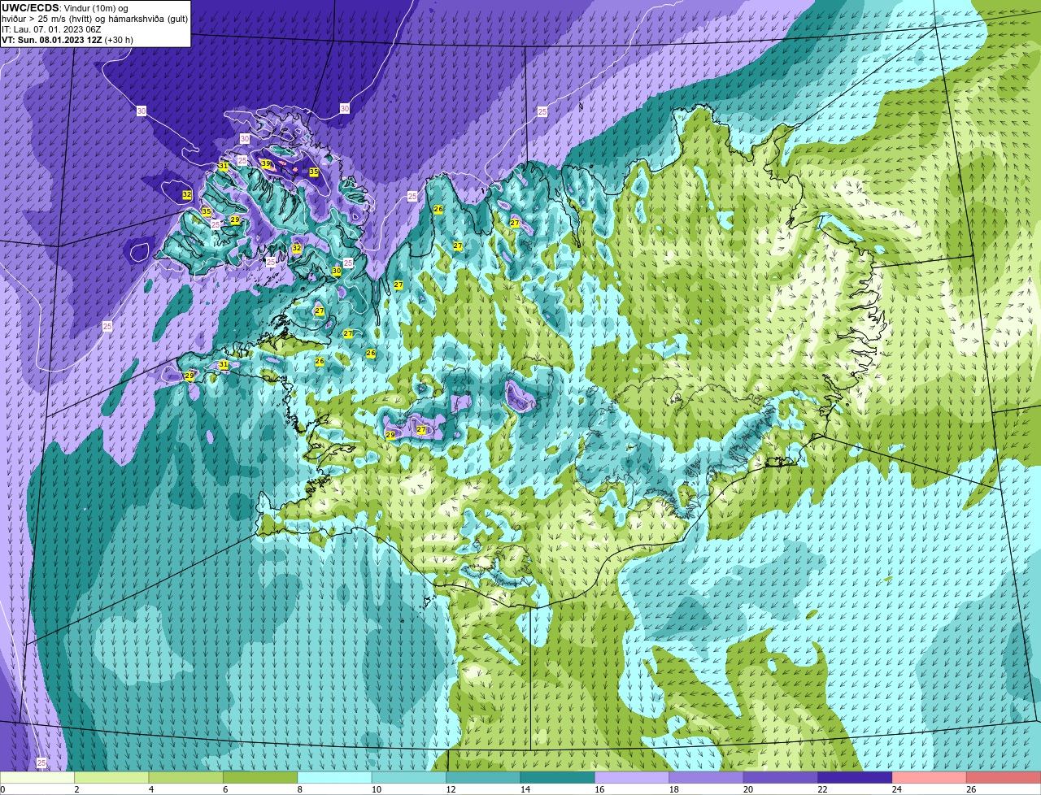The image size is (1041, 795).
Task: Click the '12' tick label on the legend
Action: (450, 789)
